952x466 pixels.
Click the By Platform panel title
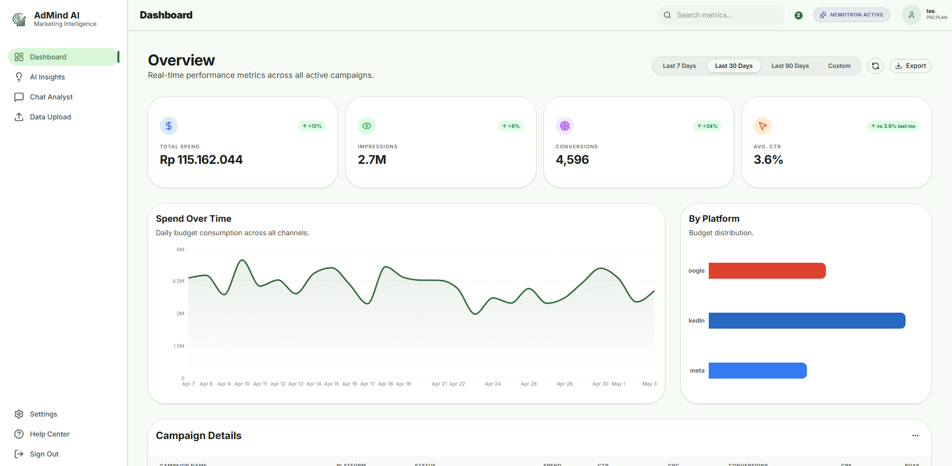click(x=714, y=219)
